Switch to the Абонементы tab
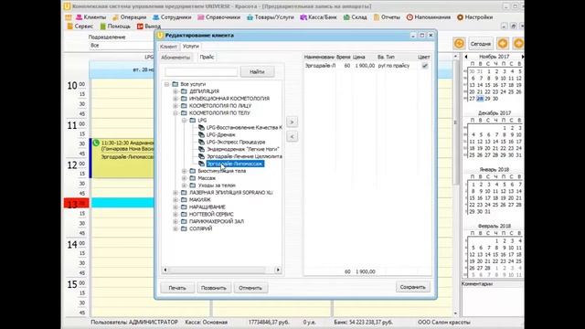This screenshot has height=329, width=585. tap(175, 58)
